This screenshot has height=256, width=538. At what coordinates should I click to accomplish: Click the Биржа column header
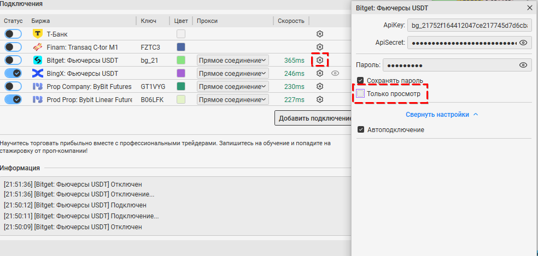click(40, 21)
